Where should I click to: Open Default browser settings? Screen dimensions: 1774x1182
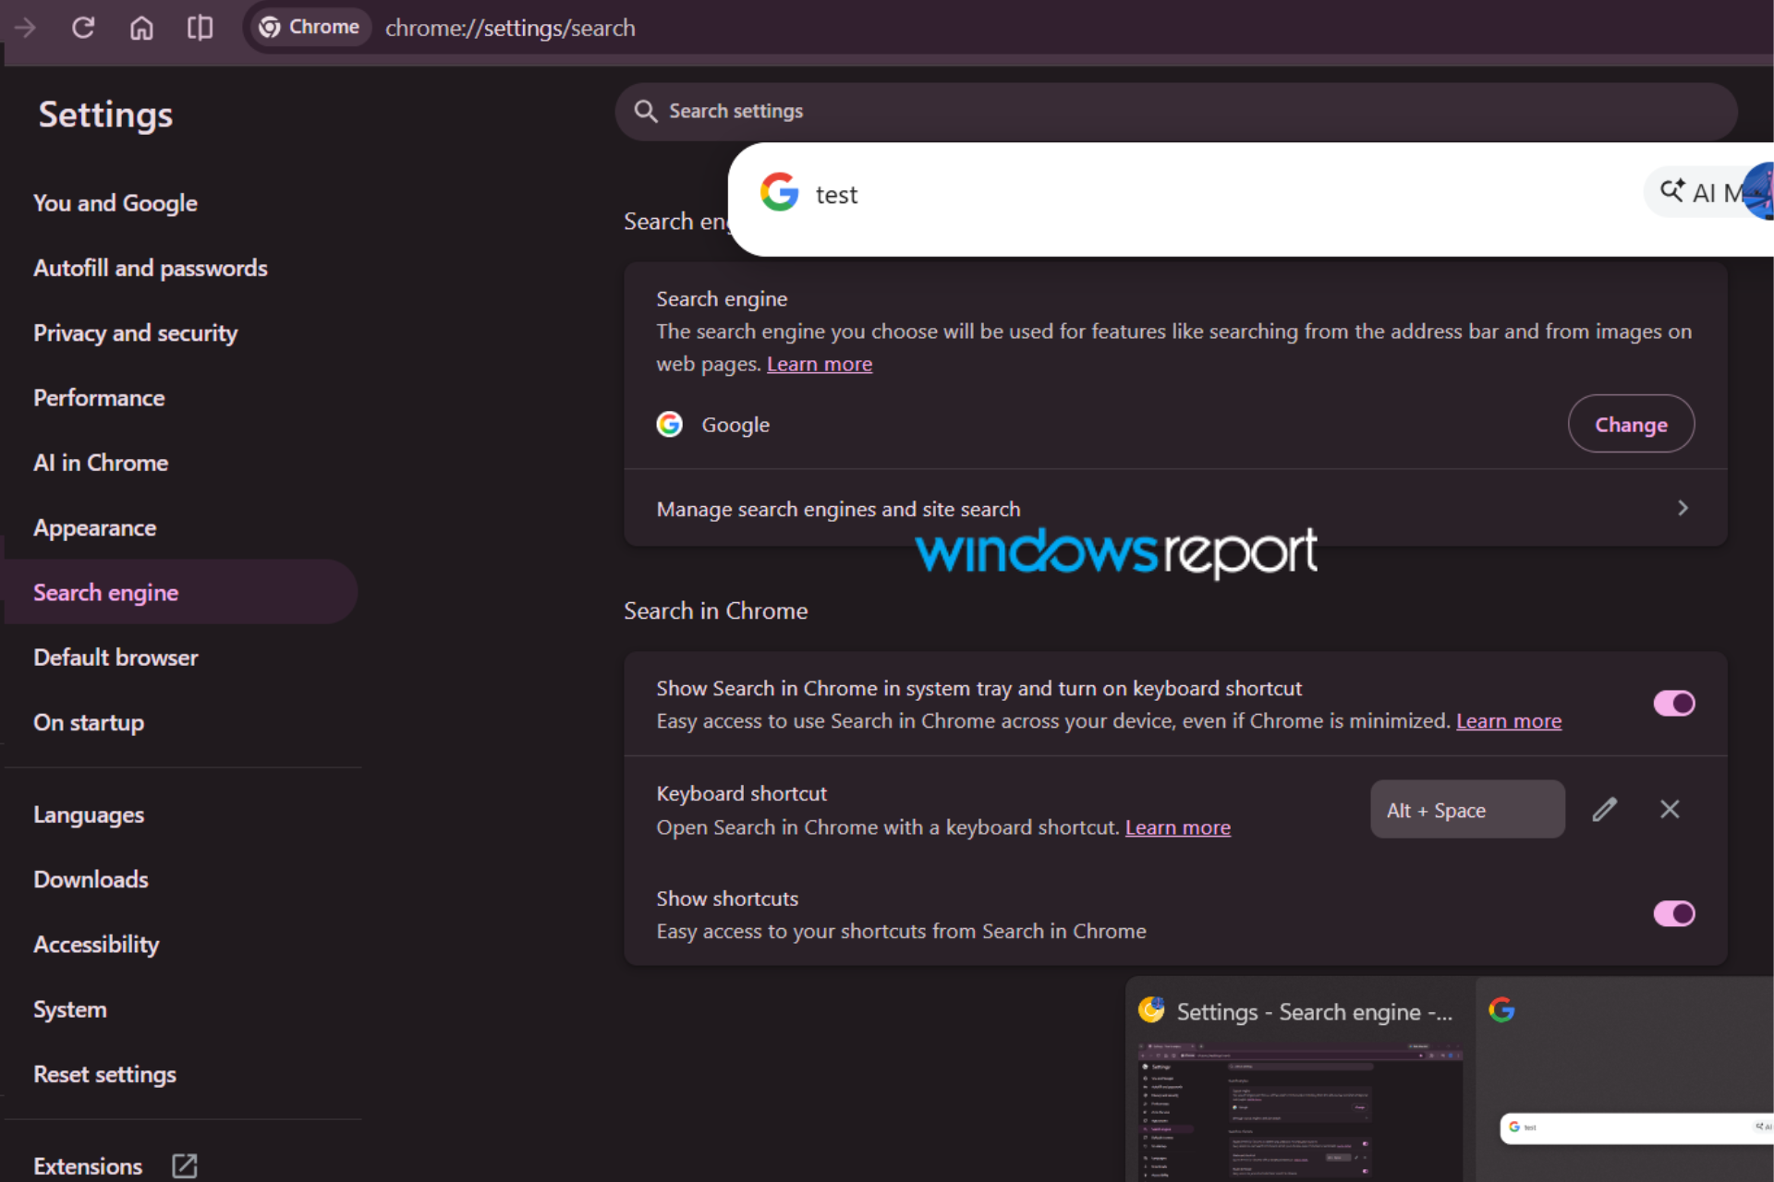(115, 657)
